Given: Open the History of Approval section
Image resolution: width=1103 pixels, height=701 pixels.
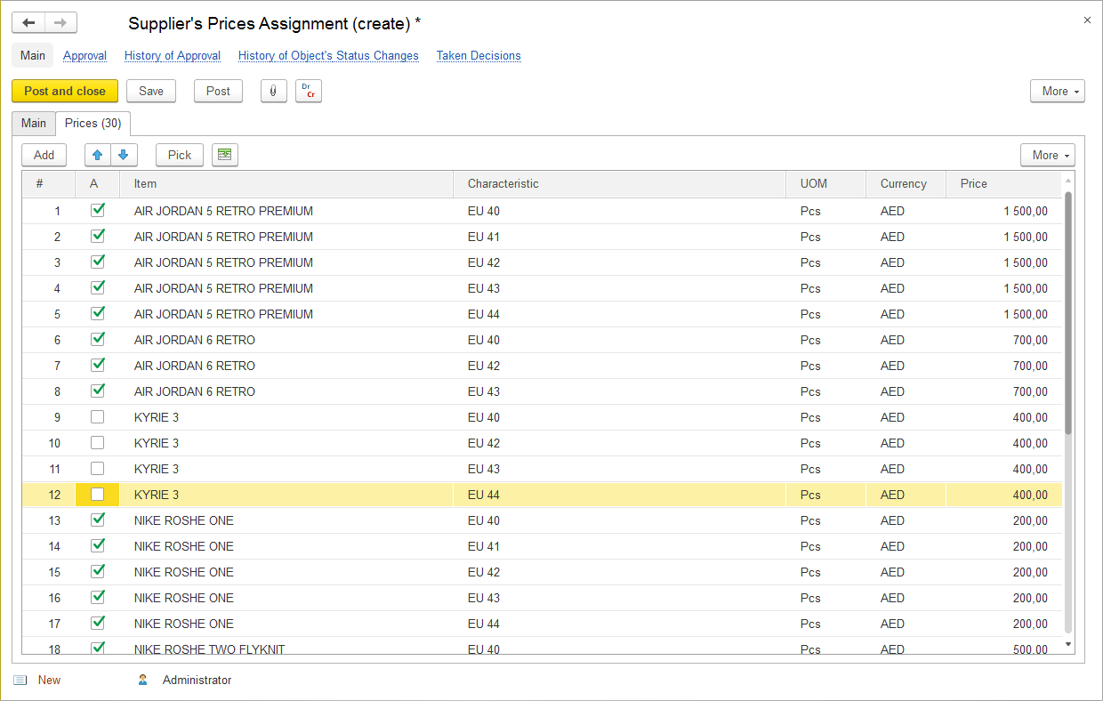Looking at the screenshot, I should pyautogui.click(x=173, y=55).
